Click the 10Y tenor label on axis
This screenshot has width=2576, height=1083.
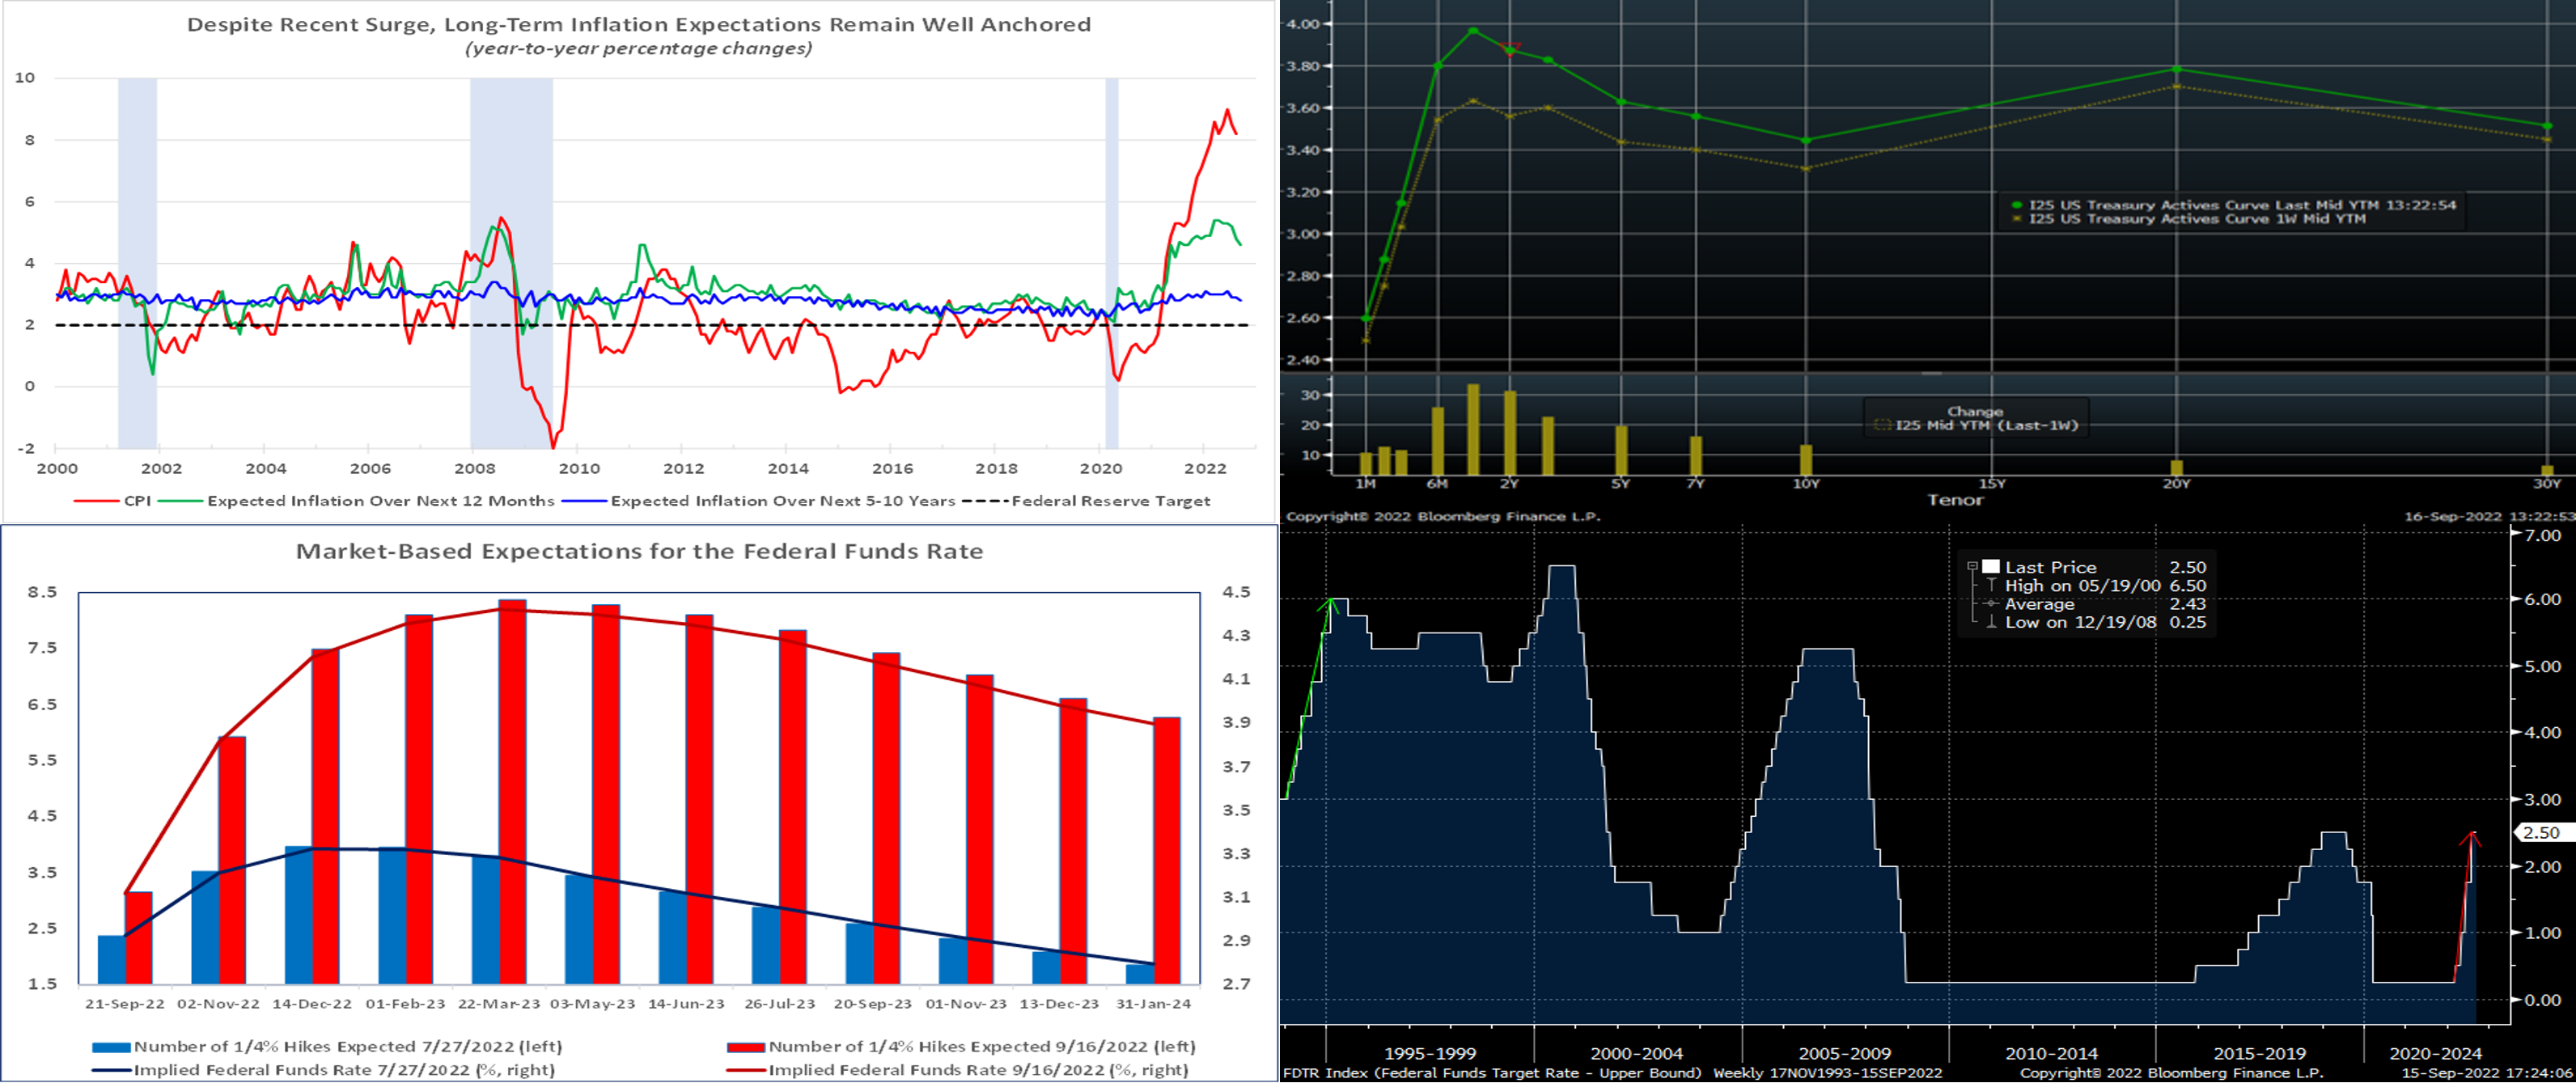coord(1805,484)
